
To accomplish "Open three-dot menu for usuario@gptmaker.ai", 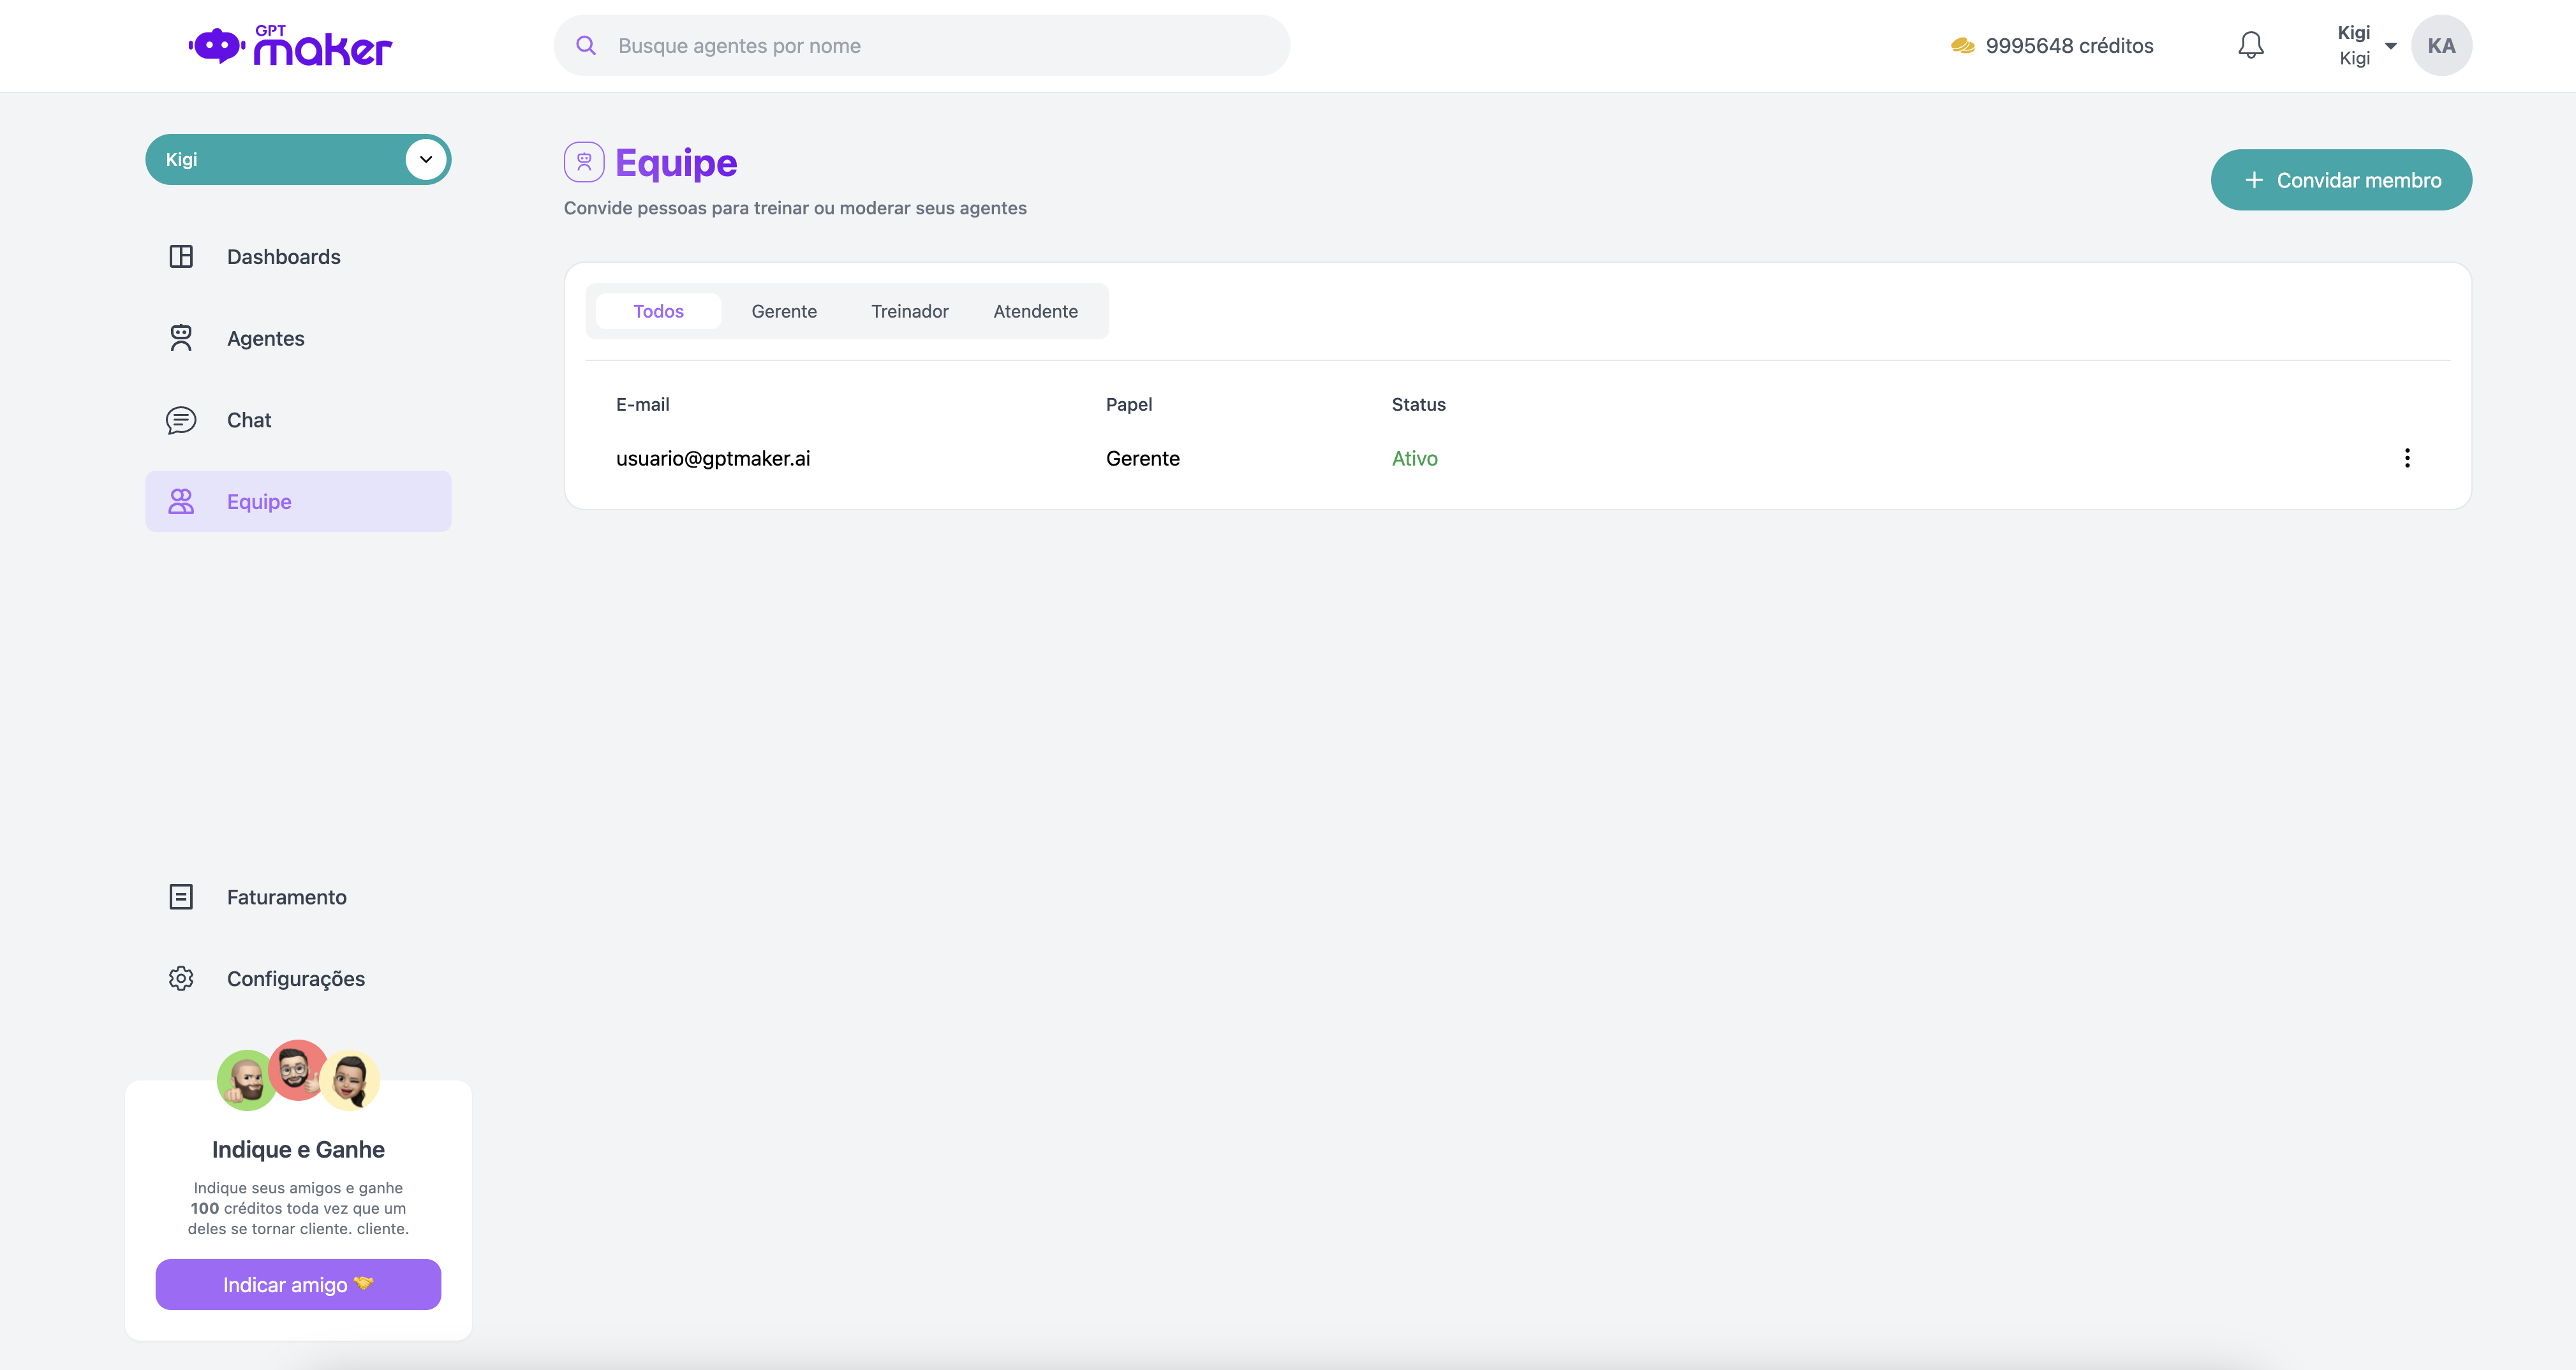I will (x=2407, y=458).
